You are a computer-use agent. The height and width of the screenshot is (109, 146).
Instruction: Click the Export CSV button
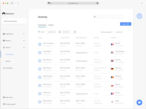pyautogui.click(x=126, y=24)
